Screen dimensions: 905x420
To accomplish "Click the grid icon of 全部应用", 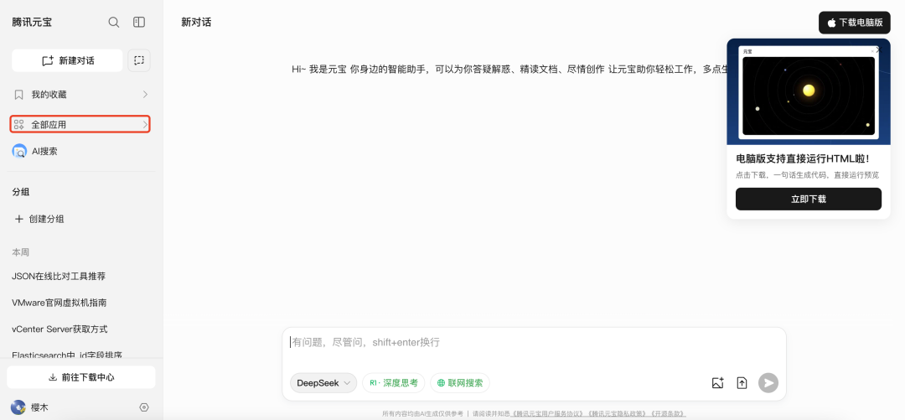I will 19,124.
